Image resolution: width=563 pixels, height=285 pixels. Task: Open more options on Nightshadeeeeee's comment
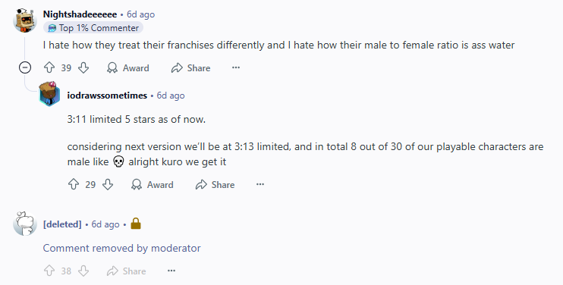pyautogui.click(x=235, y=67)
